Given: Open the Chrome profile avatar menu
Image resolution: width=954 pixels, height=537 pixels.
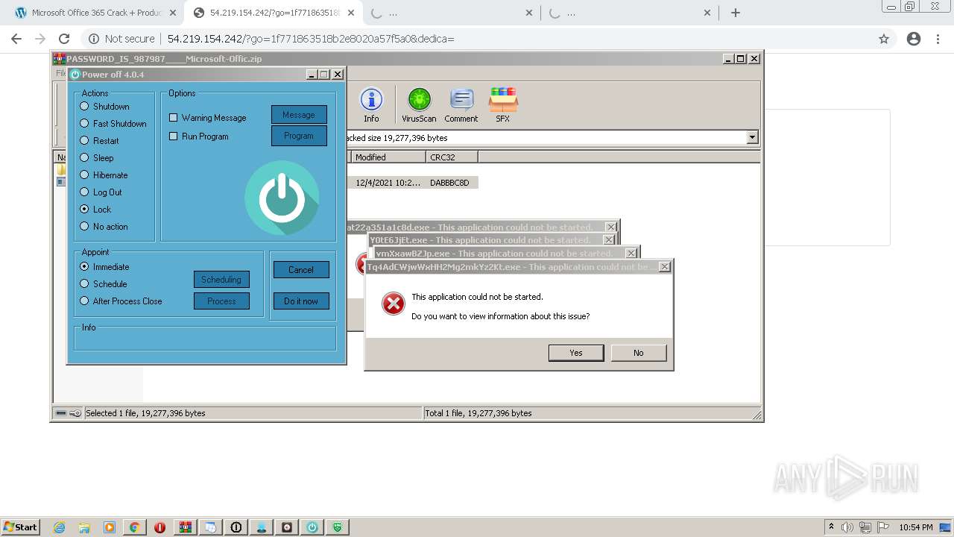Looking at the screenshot, I should 914,39.
